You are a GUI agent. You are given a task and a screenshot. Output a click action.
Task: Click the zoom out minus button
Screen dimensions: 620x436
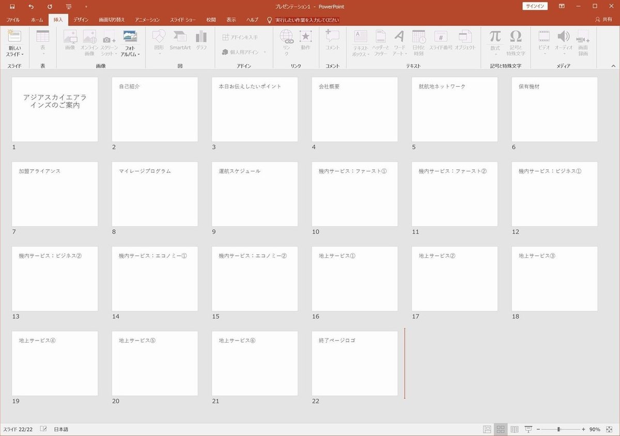(x=538, y=429)
